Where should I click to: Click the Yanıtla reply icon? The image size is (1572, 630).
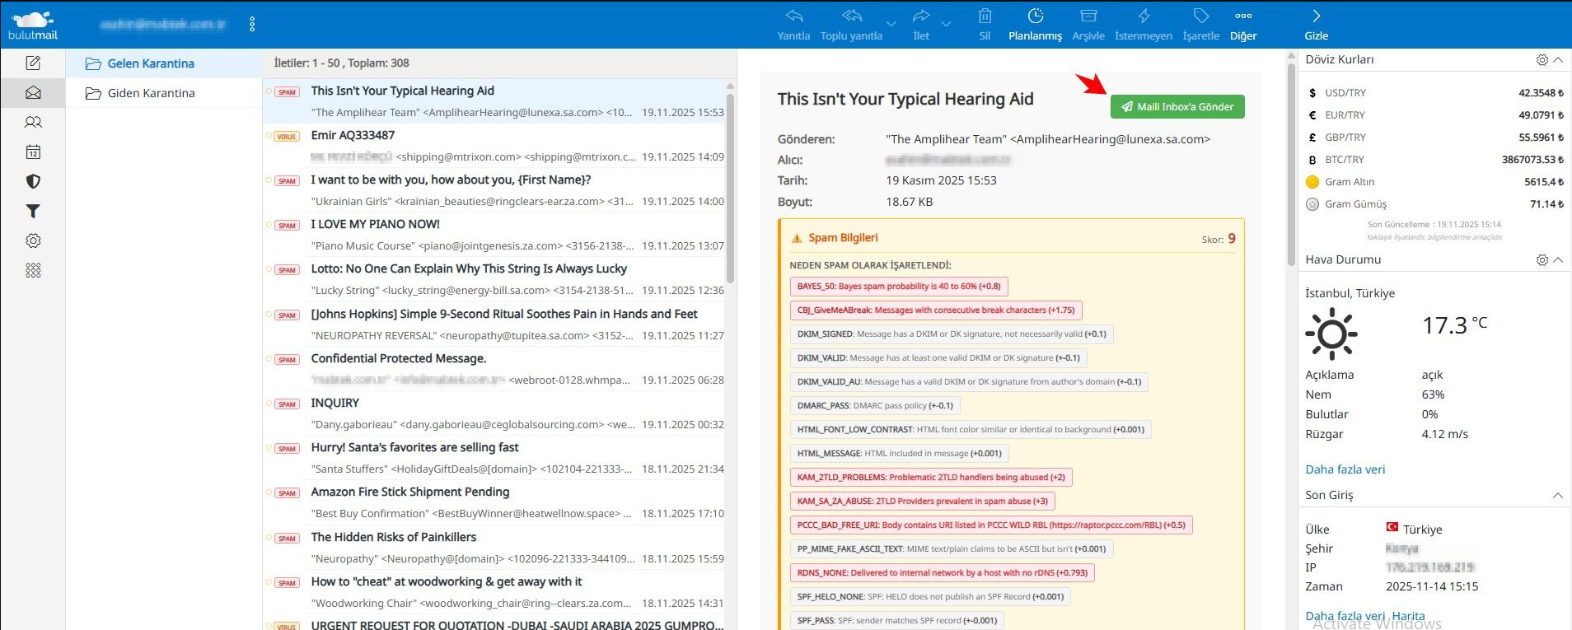(793, 16)
